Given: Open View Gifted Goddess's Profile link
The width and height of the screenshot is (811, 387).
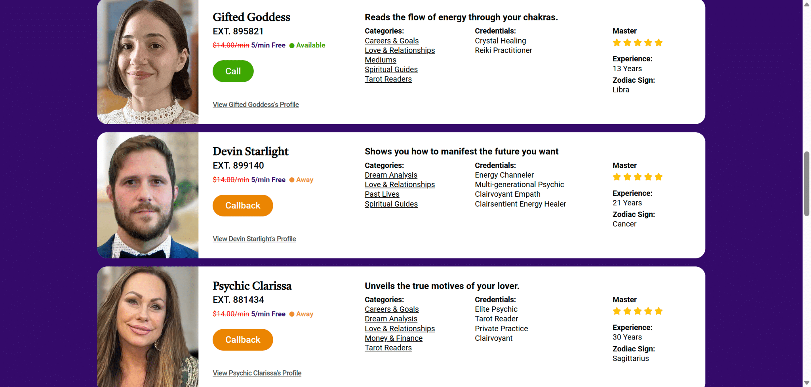Looking at the screenshot, I should [256, 104].
